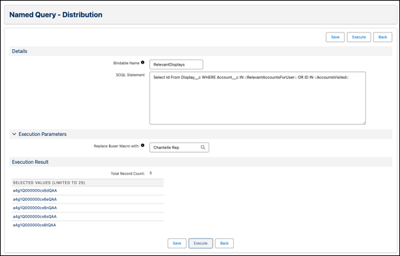Open record a4g1Q000000cx6sQAA
The height and width of the screenshot is (256, 400).
[35, 216]
